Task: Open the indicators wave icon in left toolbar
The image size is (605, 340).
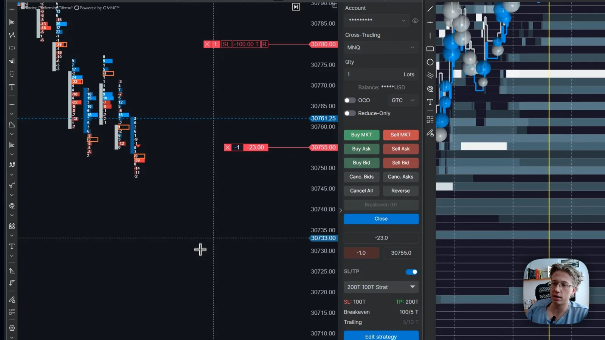Action: click(12, 165)
